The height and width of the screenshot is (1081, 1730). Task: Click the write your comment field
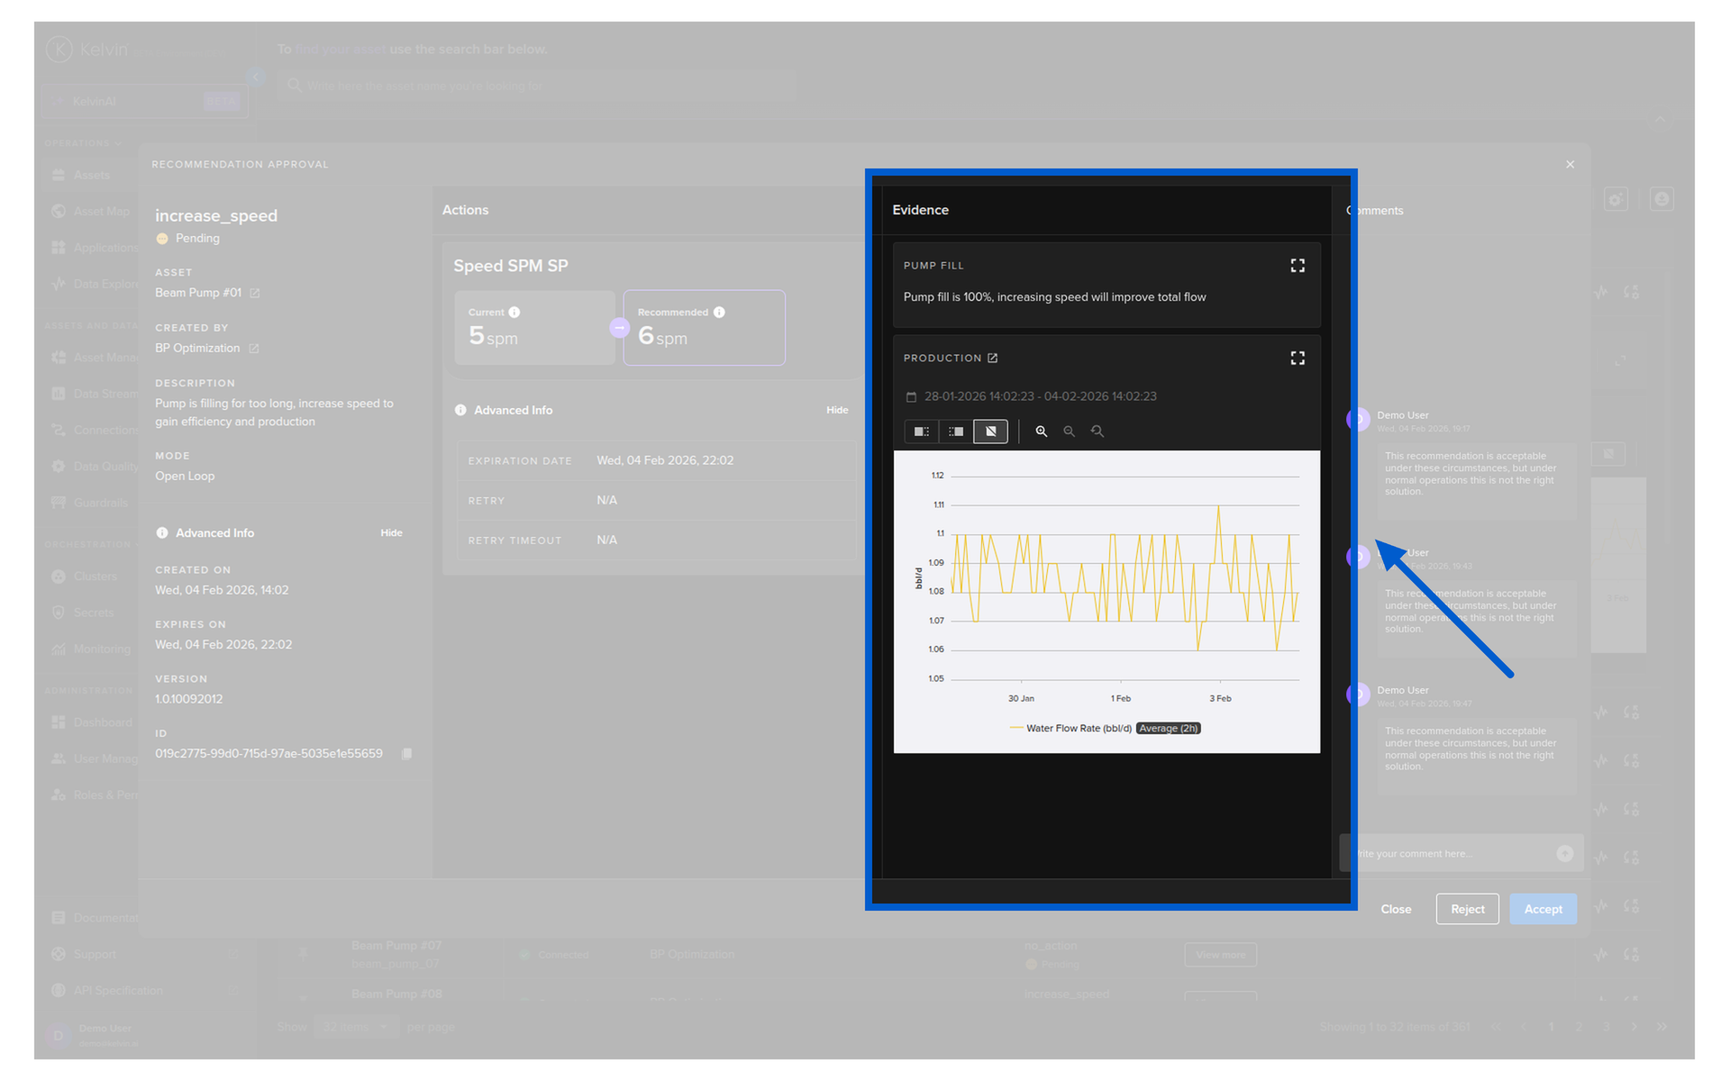(x=1451, y=854)
